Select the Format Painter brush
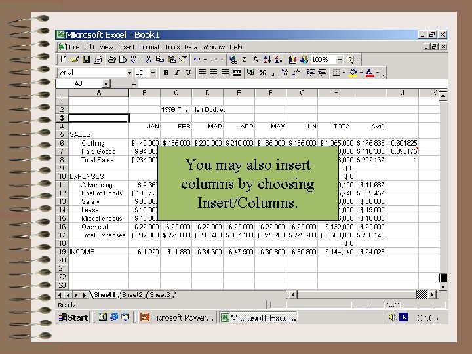472x354 pixels. 183,59
